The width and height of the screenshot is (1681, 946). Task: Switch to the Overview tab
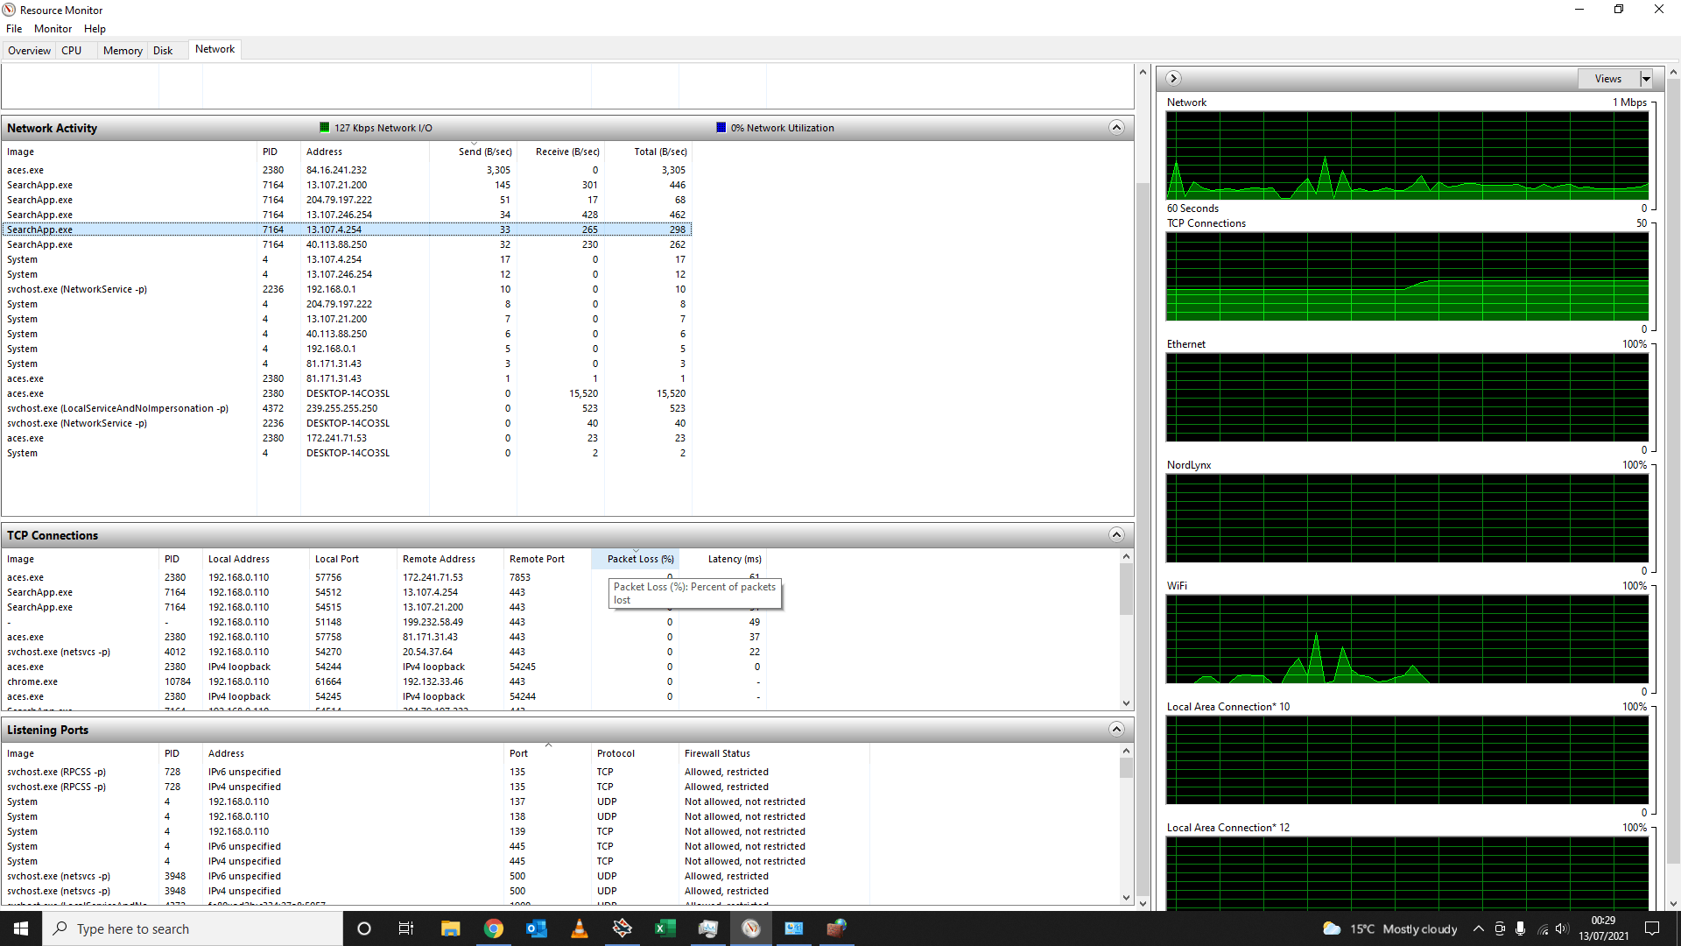pos(29,51)
